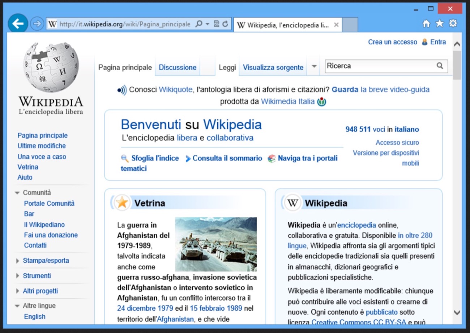Collapse the Altre lingue sidebar section
The width and height of the screenshot is (470, 333).
click(x=17, y=306)
